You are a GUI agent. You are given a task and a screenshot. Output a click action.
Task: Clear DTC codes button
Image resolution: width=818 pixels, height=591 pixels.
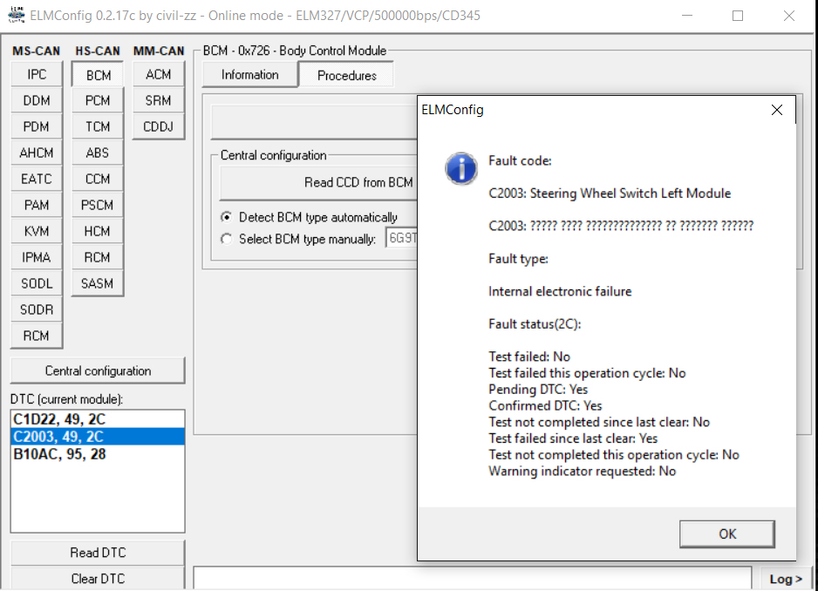tap(98, 579)
